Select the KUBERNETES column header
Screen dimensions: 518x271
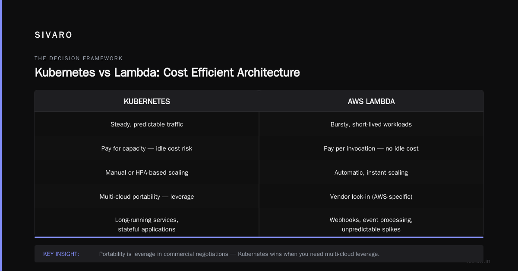point(147,102)
